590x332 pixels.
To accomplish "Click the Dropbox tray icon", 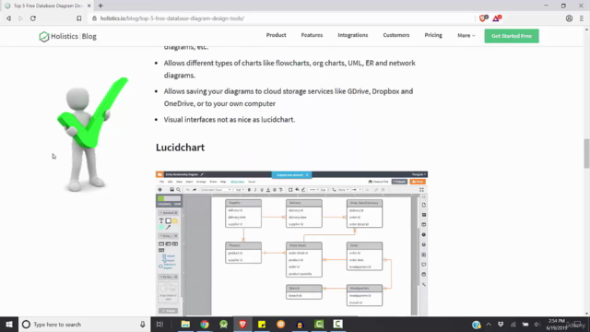I will tap(501, 324).
